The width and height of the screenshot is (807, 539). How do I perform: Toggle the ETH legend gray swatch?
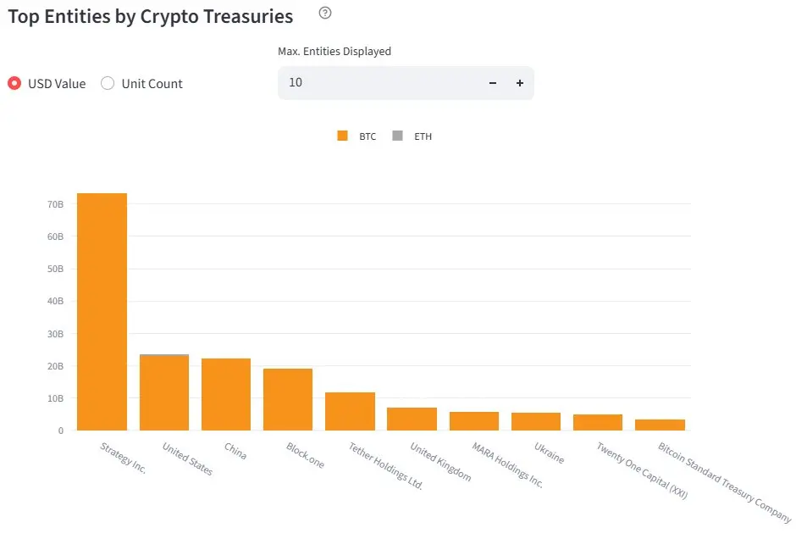coord(397,136)
